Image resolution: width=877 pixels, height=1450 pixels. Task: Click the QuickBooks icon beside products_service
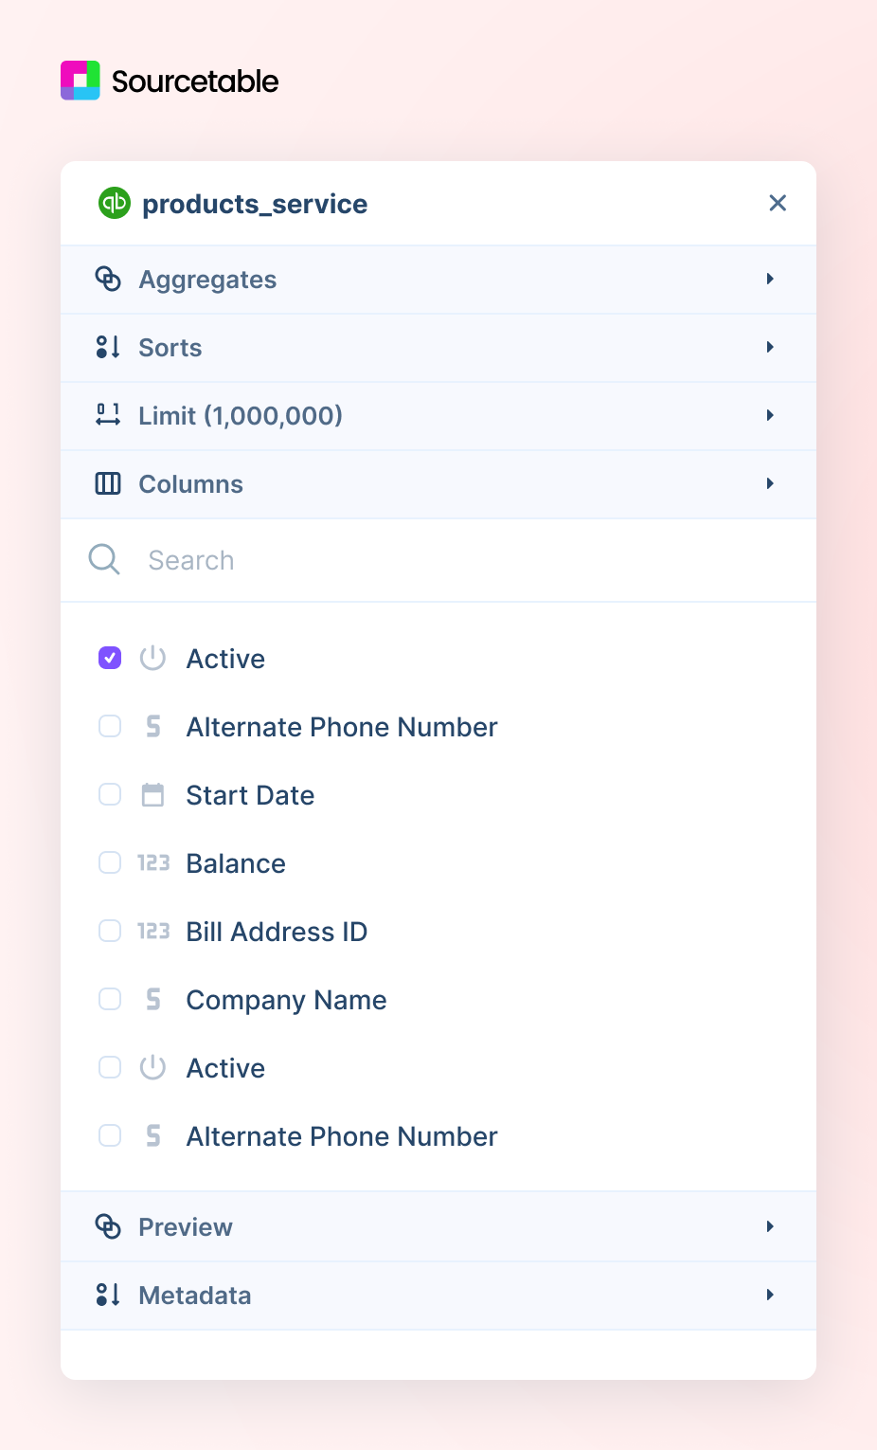(x=113, y=203)
